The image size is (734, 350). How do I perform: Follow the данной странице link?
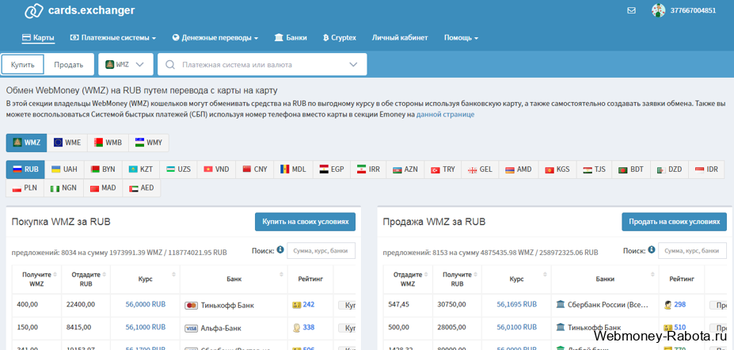click(x=445, y=114)
